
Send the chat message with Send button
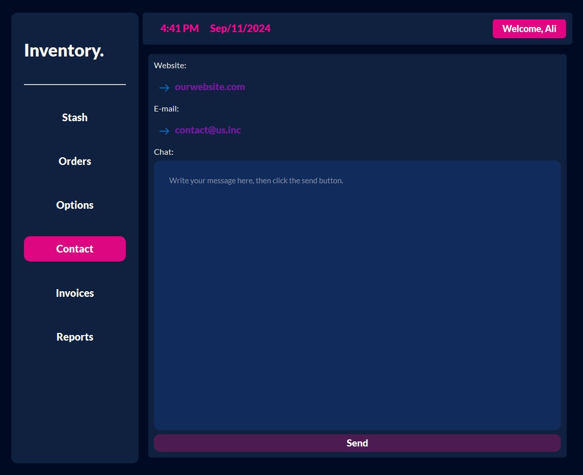tap(357, 443)
